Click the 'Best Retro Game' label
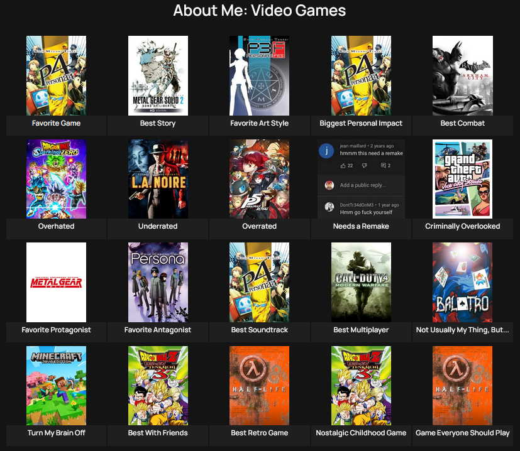The image size is (520, 451). coord(259,433)
